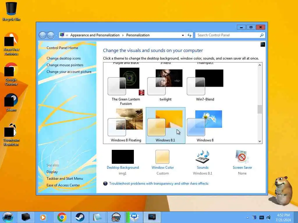This screenshot has width=298, height=223.
Task: Choose The Green Lantern Fussion theme
Action: [126, 86]
